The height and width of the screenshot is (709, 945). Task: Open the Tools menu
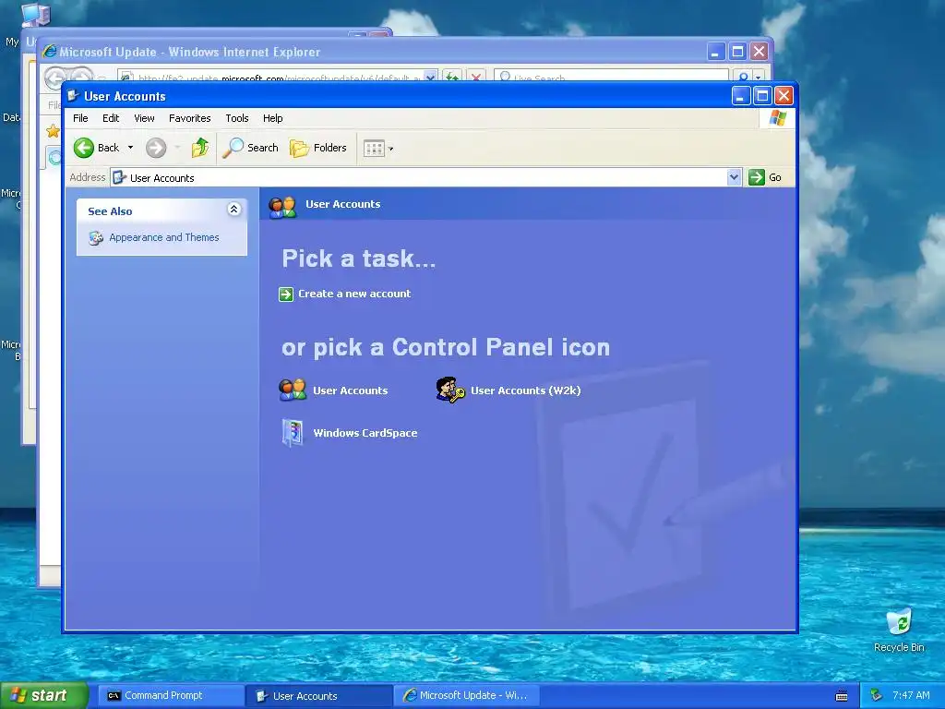click(x=237, y=118)
